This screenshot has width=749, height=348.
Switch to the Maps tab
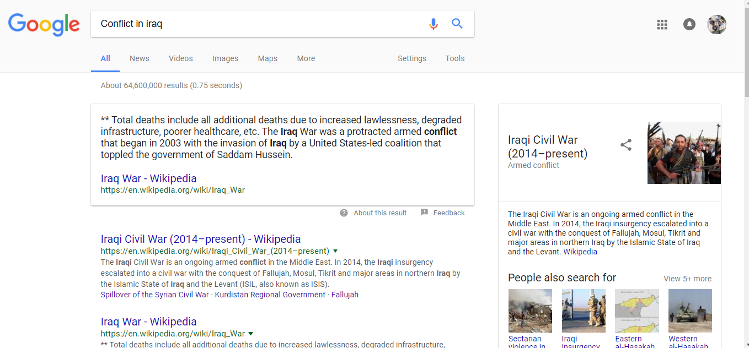click(267, 58)
